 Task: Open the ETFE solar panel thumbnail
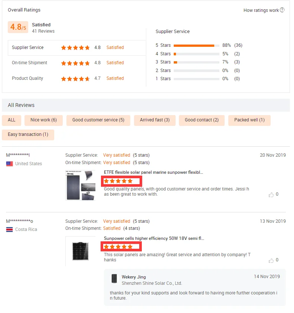pyautogui.click(x=81, y=185)
